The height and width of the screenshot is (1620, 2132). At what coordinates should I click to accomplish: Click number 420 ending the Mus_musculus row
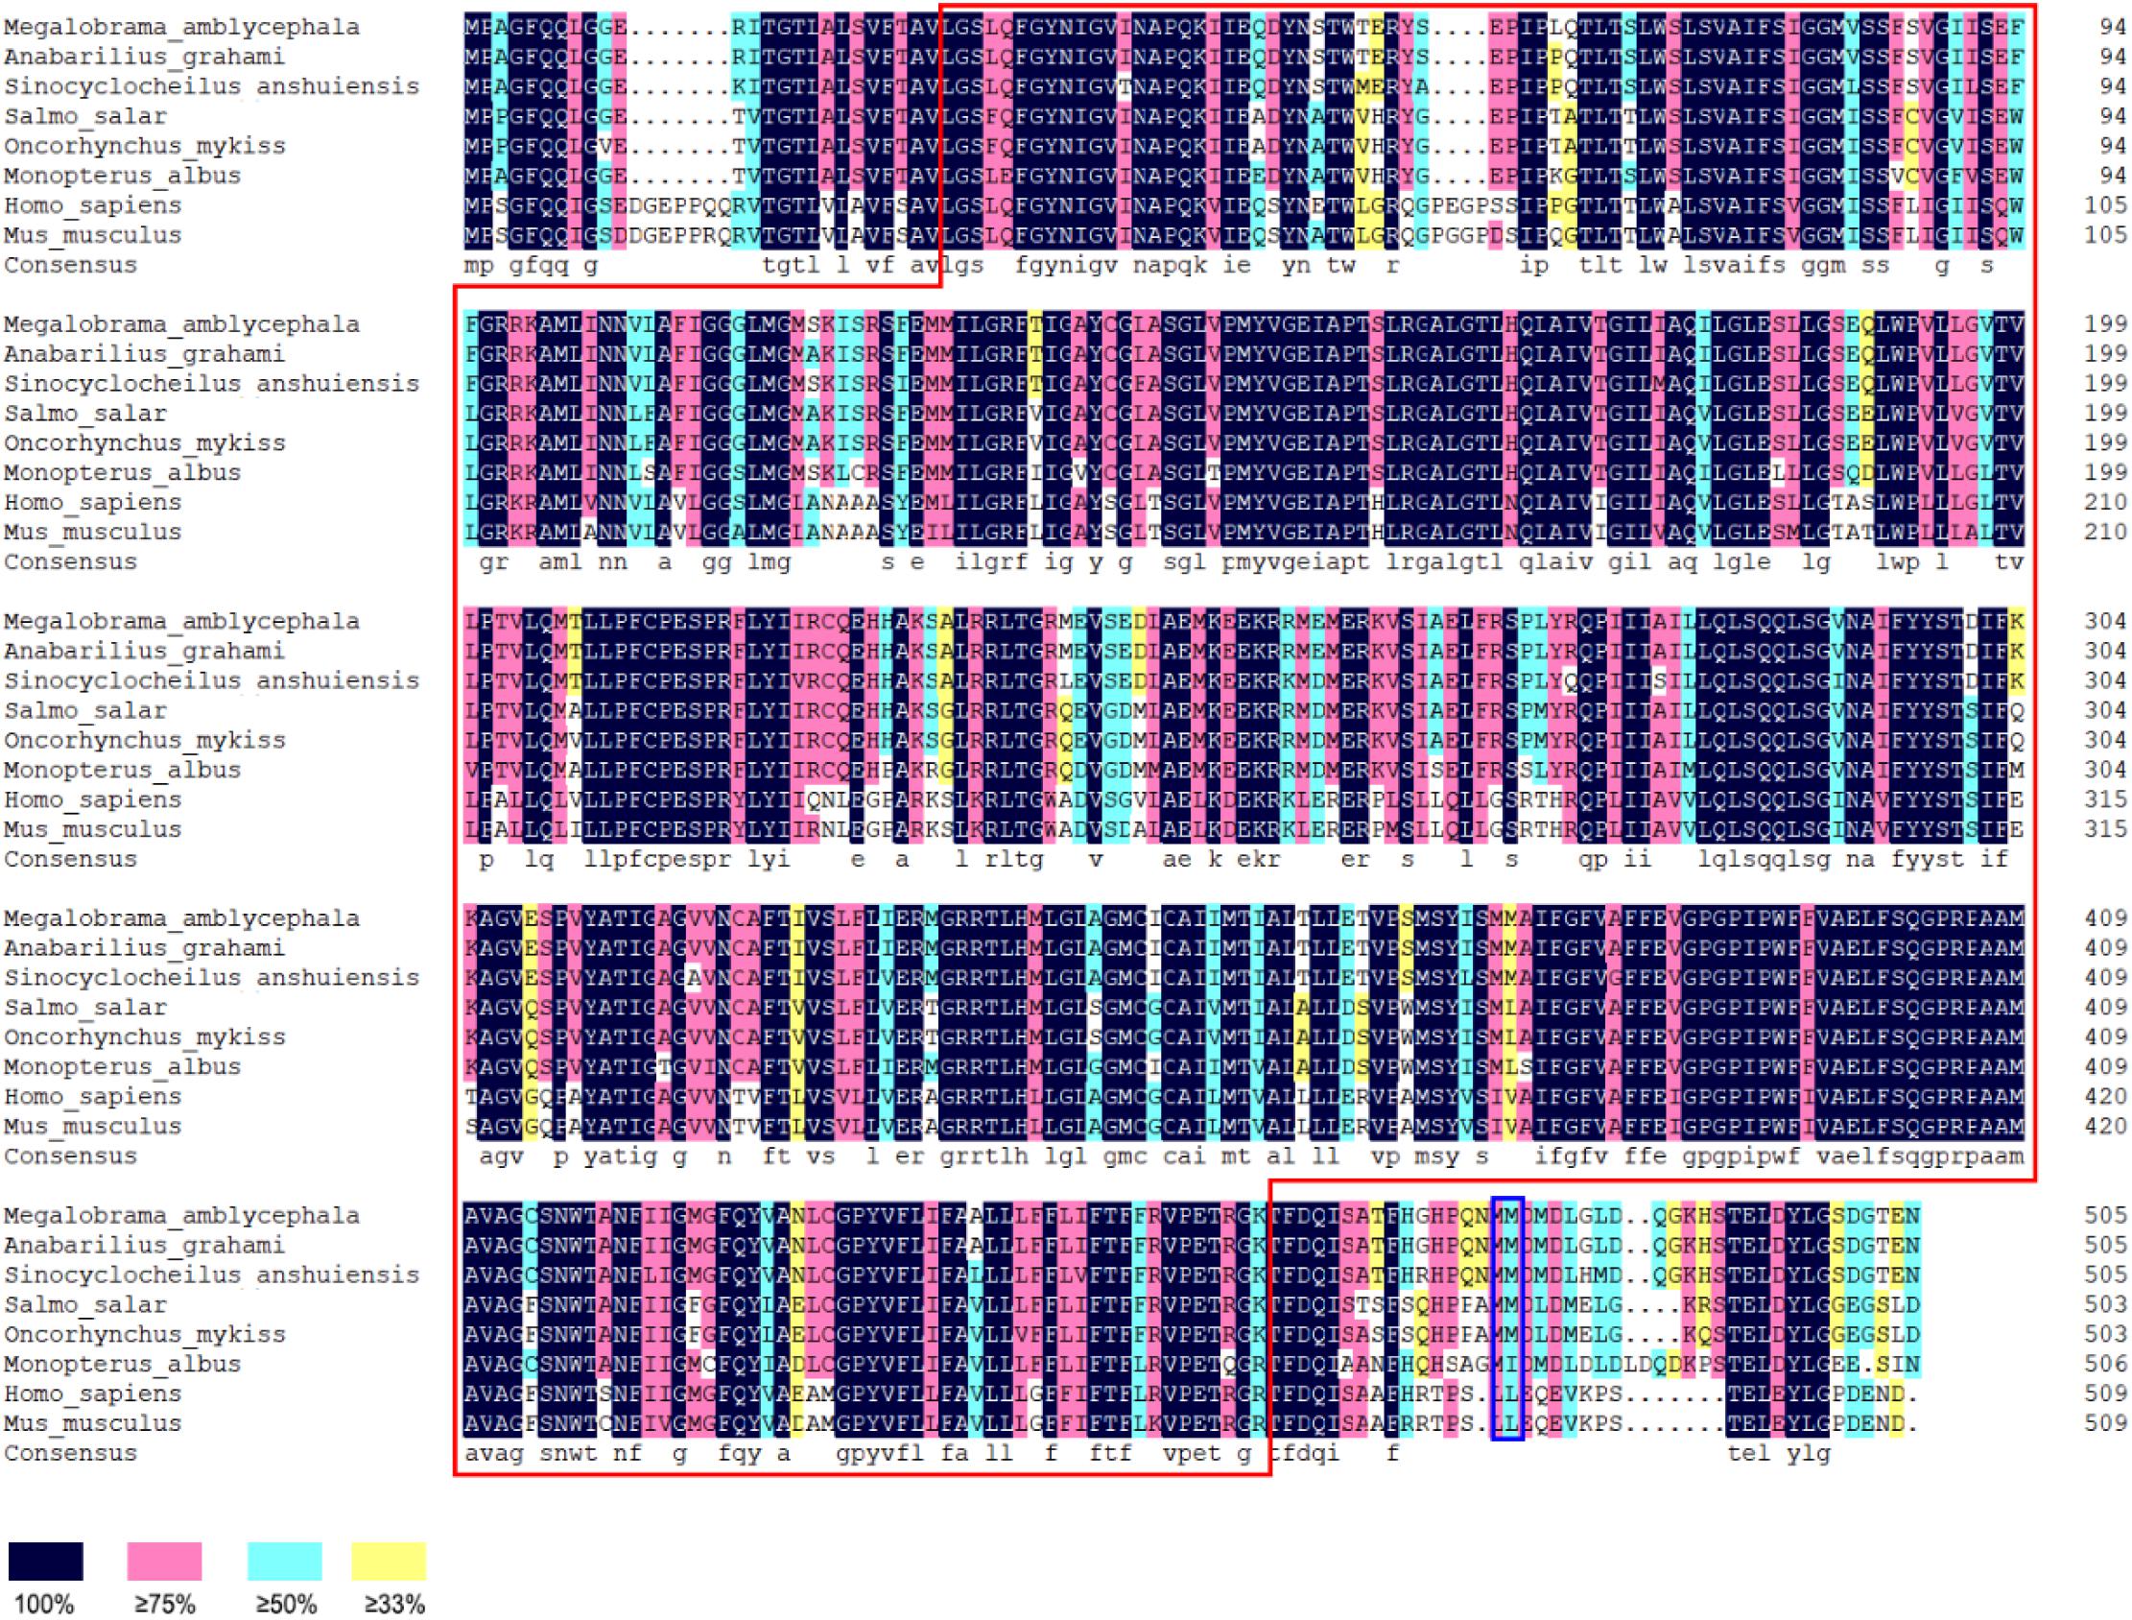2105,1127
